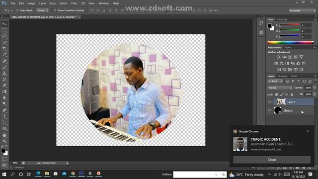Open the Windows Start menu
318x179 pixels.
tap(4, 174)
